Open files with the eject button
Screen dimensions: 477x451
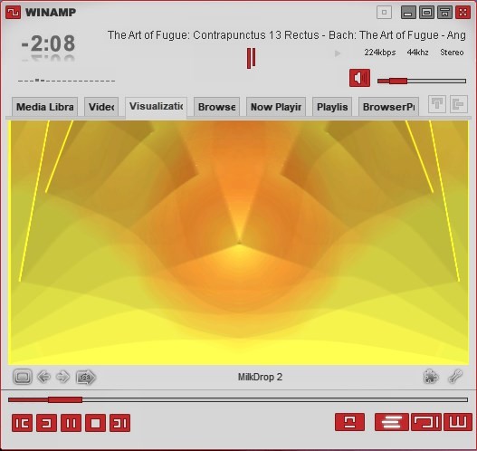[x=350, y=422]
